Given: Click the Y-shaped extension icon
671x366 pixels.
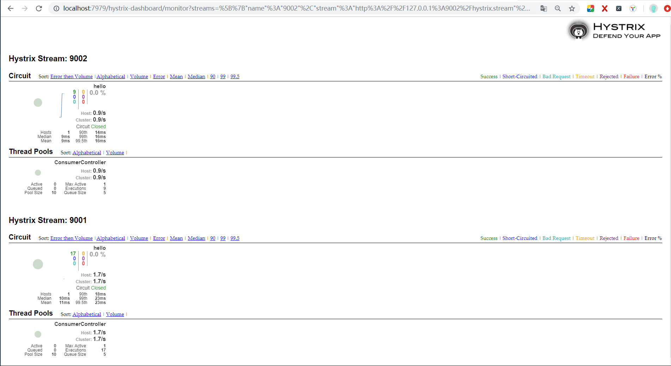Looking at the screenshot, I should (633, 8).
